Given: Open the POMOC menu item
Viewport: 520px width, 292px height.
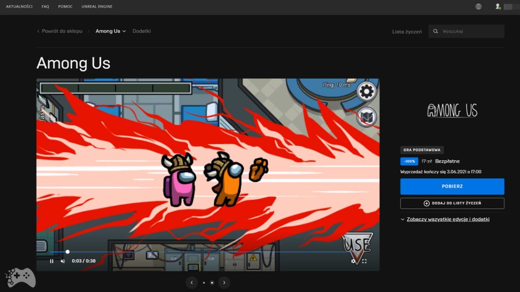Looking at the screenshot, I should click(66, 7).
